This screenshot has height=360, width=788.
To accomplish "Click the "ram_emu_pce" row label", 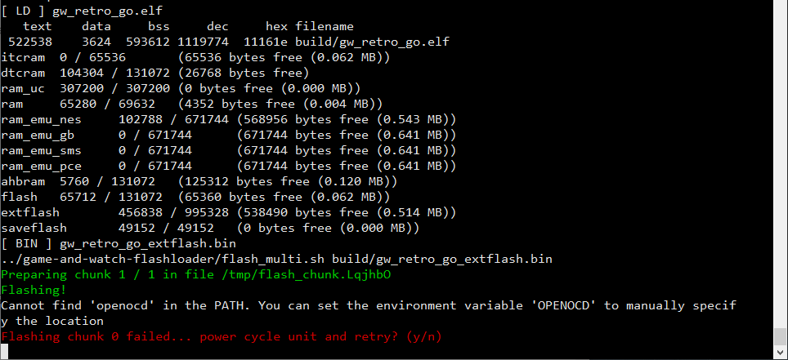I will (41, 167).
